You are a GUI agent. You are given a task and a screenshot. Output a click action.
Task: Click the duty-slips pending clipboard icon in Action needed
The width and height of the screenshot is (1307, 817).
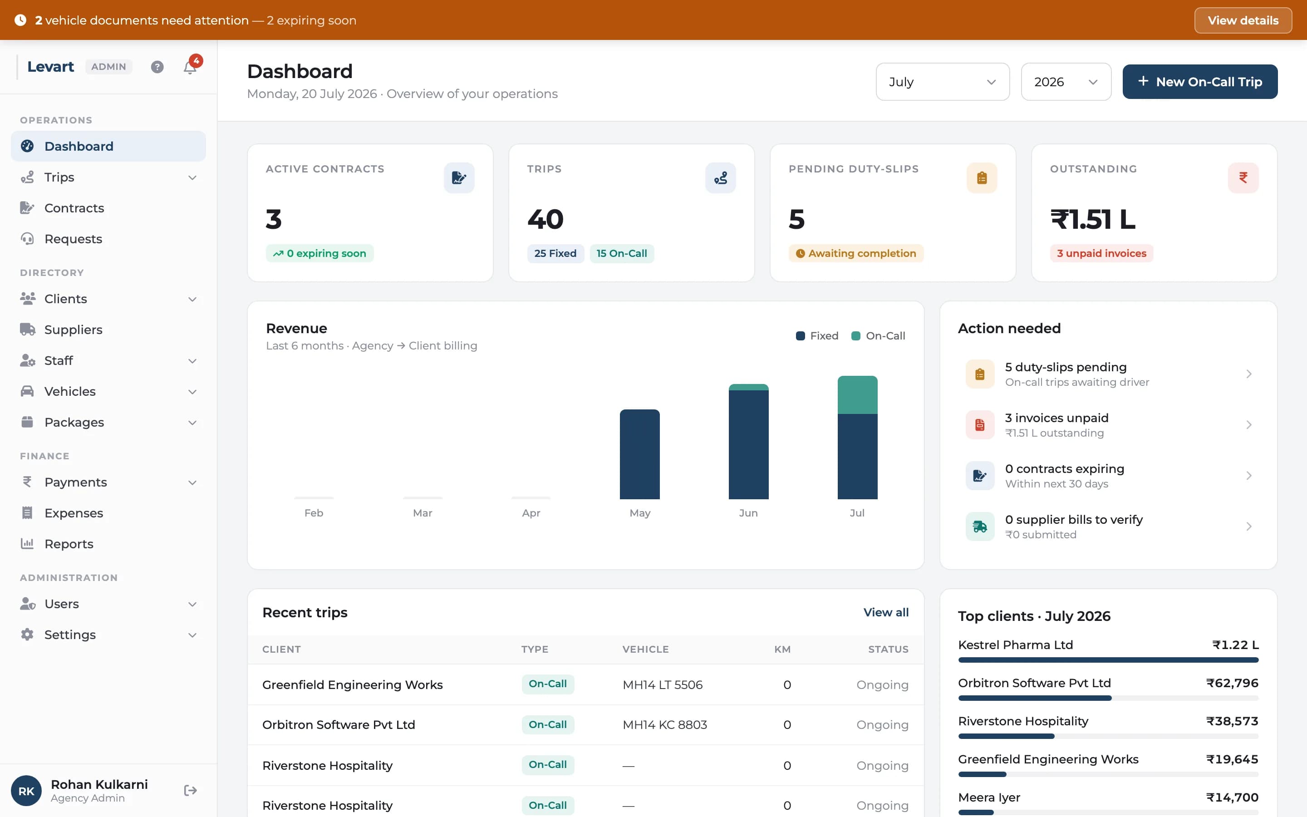point(980,374)
